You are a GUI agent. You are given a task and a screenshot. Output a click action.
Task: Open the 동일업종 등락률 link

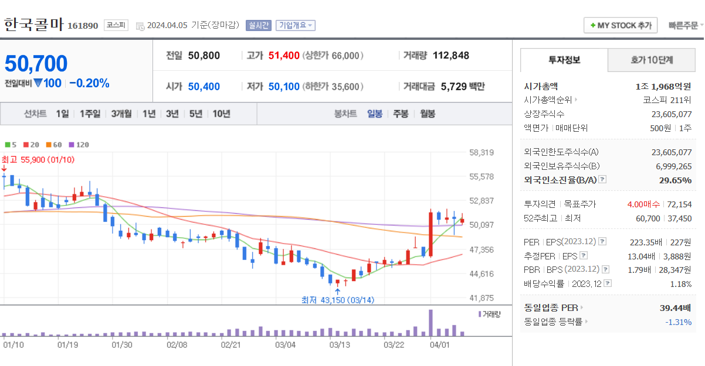coord(554,321)
